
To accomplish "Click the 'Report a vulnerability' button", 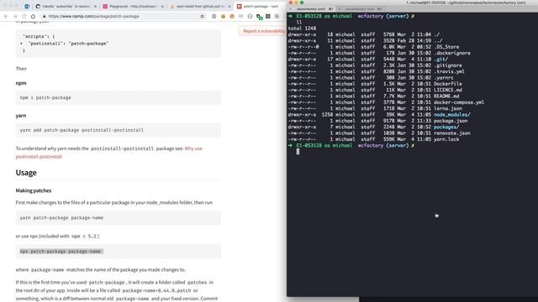I will pyautogui.click(x=263, y=31).
